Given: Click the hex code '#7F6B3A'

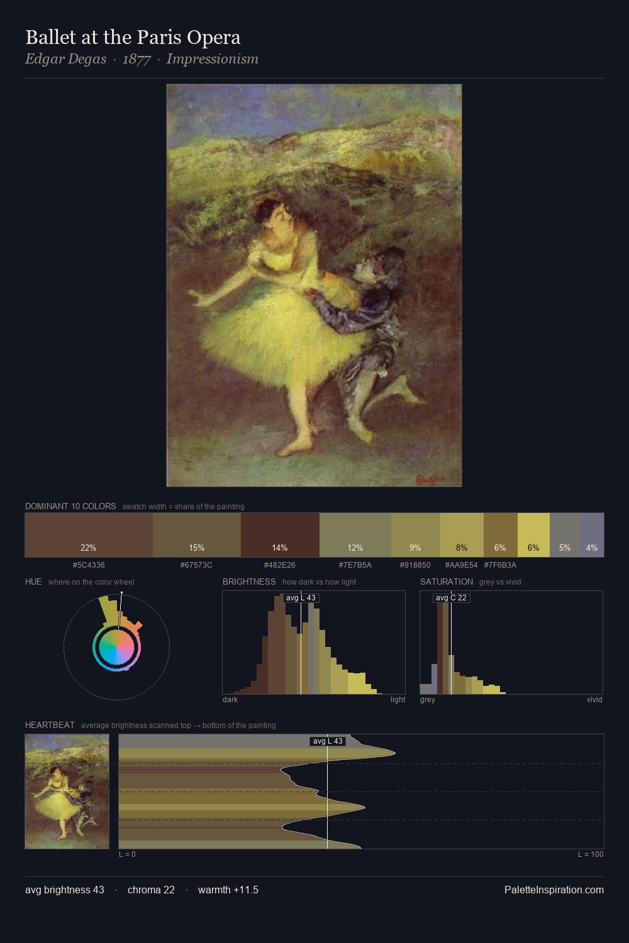Looking at the screenshot, I should point(500,565).
